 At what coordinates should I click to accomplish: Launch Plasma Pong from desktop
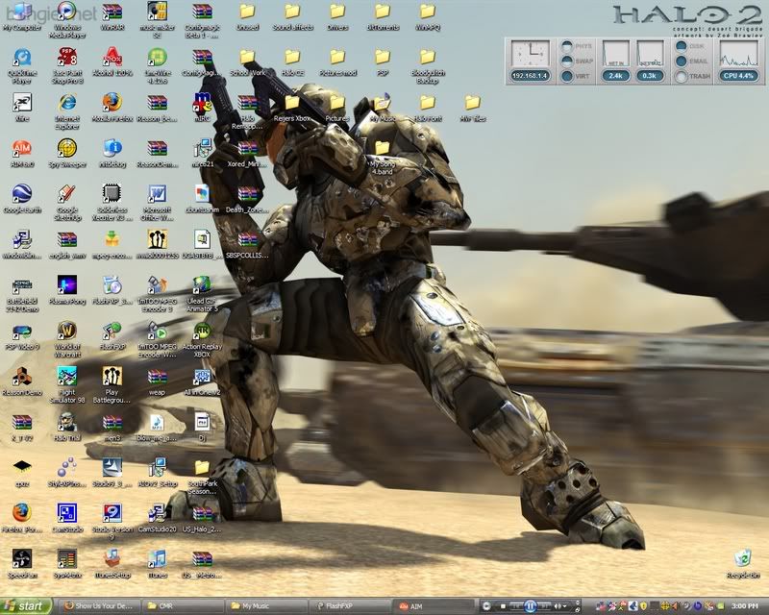tap(67, 290)
